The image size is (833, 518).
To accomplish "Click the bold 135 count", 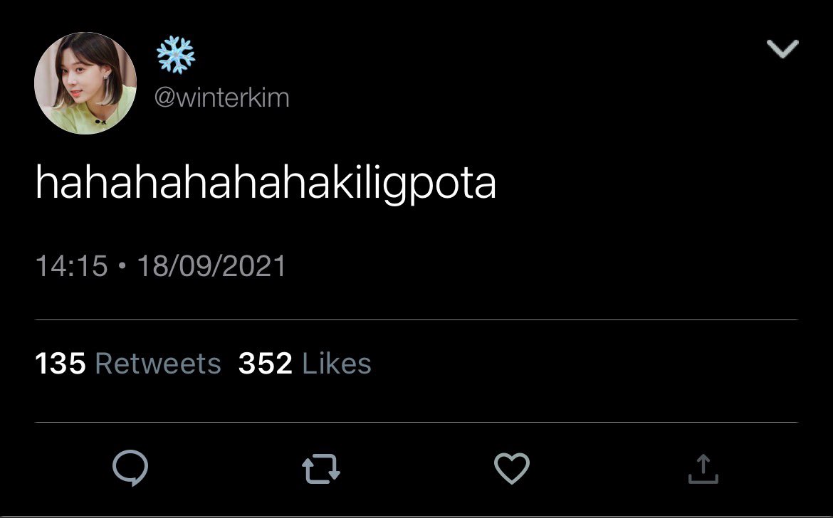I will click(x=60, y=364).
